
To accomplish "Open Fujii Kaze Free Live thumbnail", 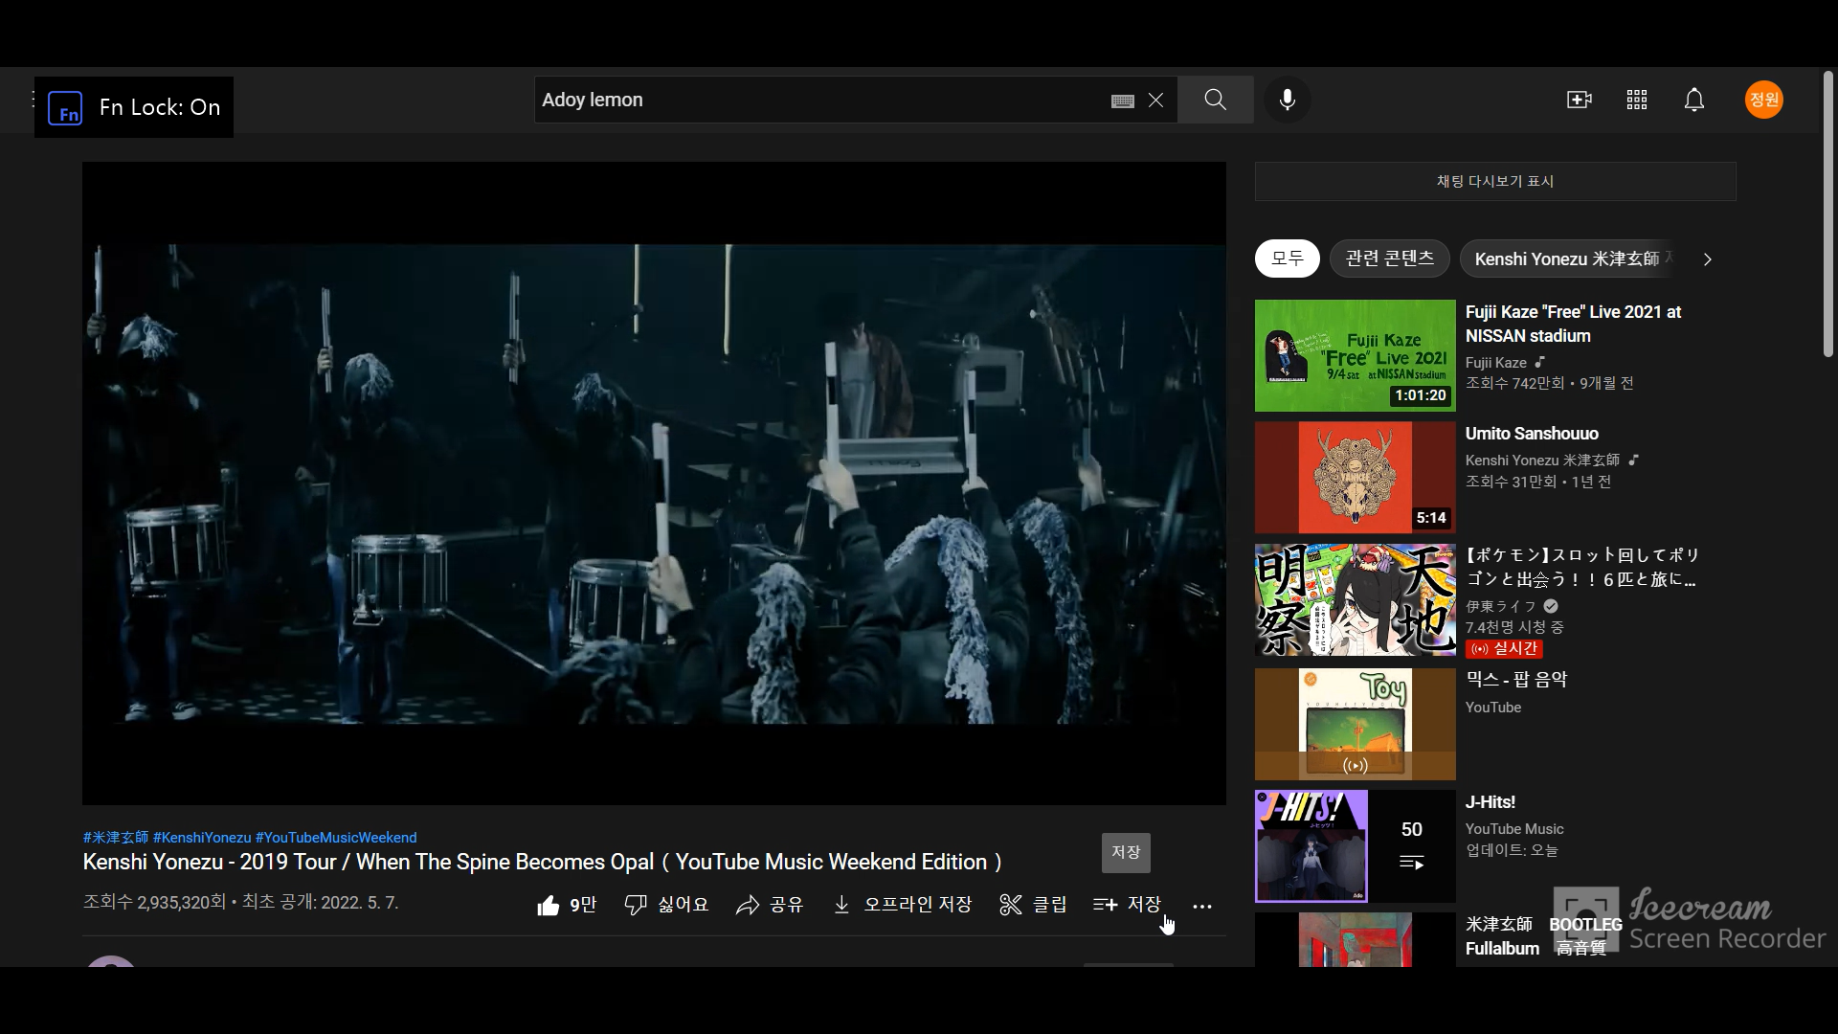I will (x=1355, y=355).
